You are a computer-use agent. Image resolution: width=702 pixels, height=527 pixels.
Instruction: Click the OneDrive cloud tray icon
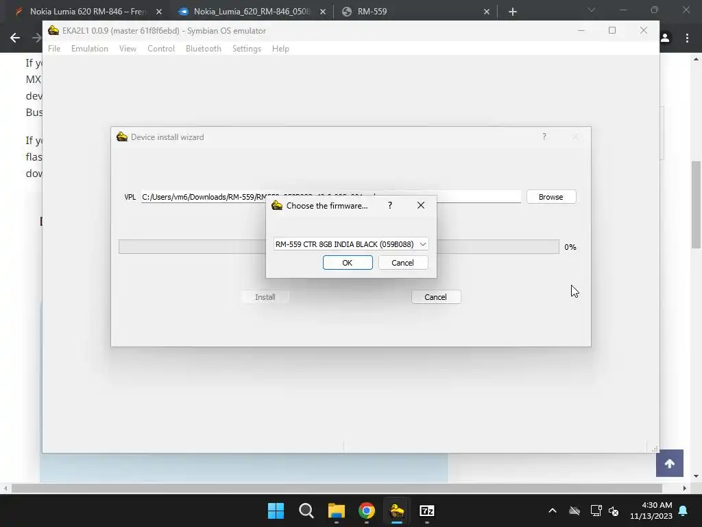click(x=574, y=511)
